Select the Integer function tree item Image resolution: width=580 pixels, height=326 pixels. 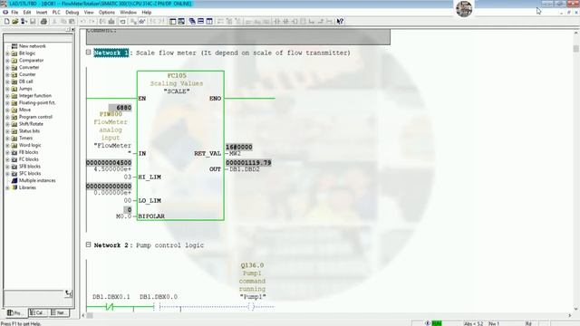35,96
